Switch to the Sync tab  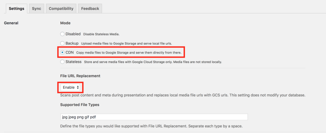click(37, 9)
